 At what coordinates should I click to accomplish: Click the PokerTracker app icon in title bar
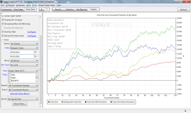point(1,2)
